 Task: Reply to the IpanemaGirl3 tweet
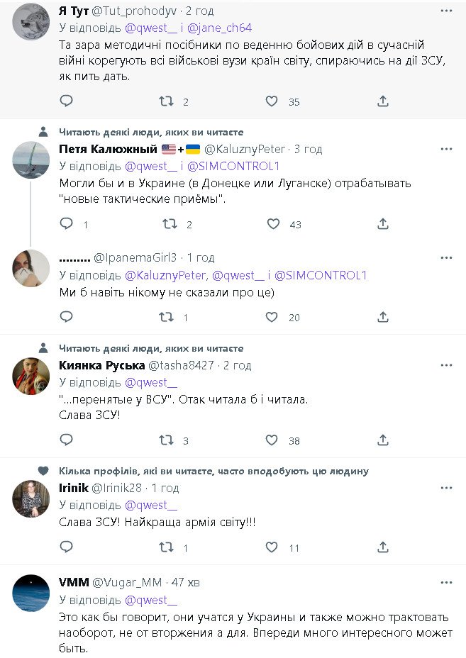pos(66,317)
